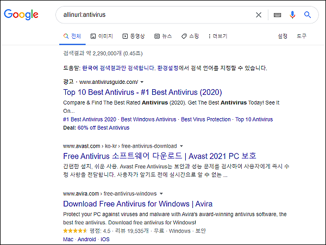Click the Google logo
This screenshot has width=326, height=245.
pyautogui.click(x=21, y=15)
